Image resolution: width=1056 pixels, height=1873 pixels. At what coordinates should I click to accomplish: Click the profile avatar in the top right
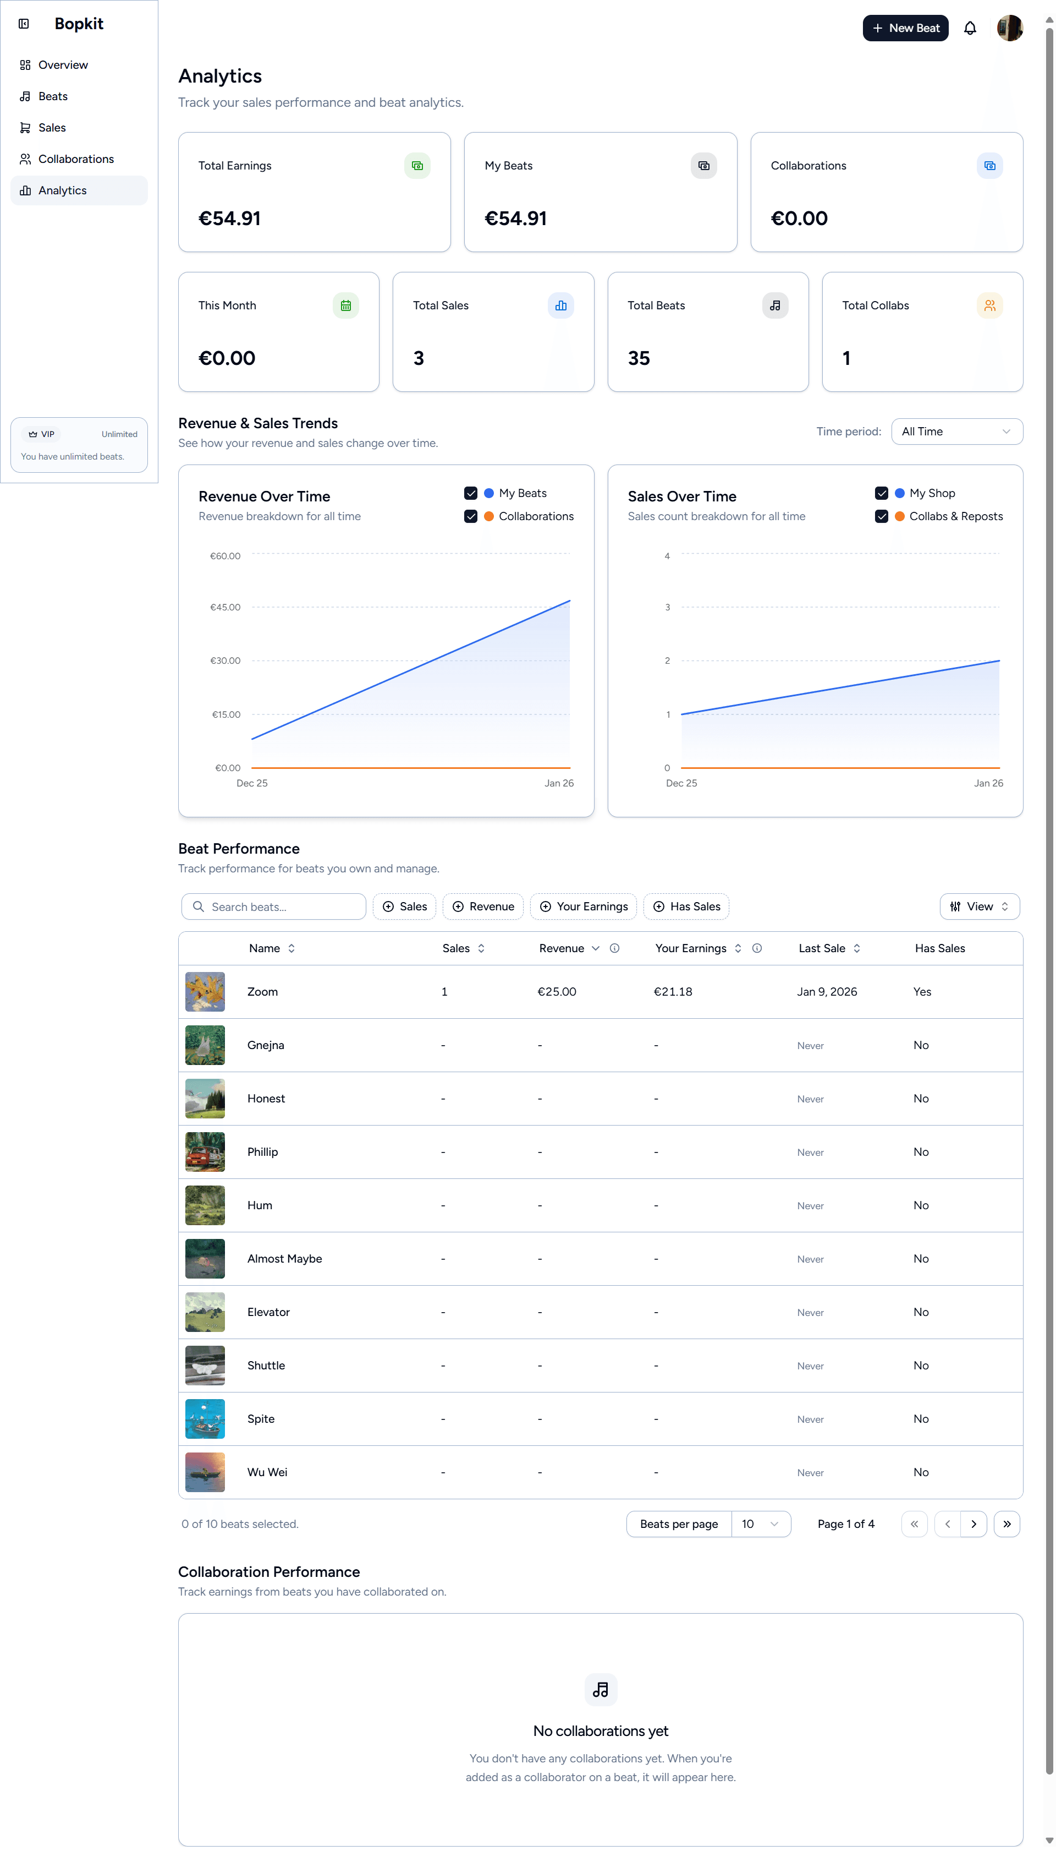point(1010,28)
